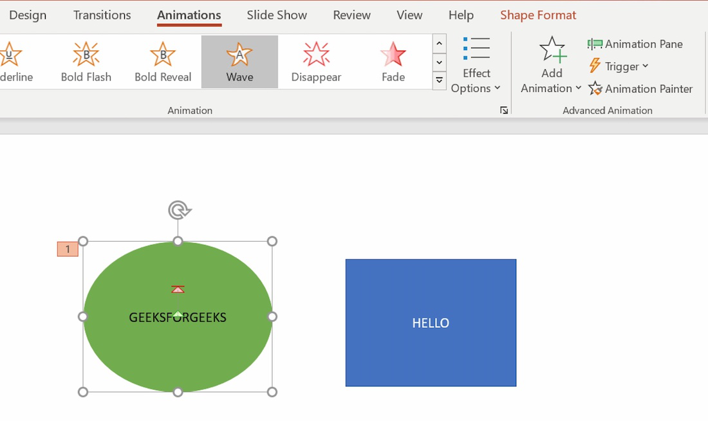This screenshot has height=421, width=708.
Task: Activate the Animation Painter tool
Action: [x=640, y=89]
